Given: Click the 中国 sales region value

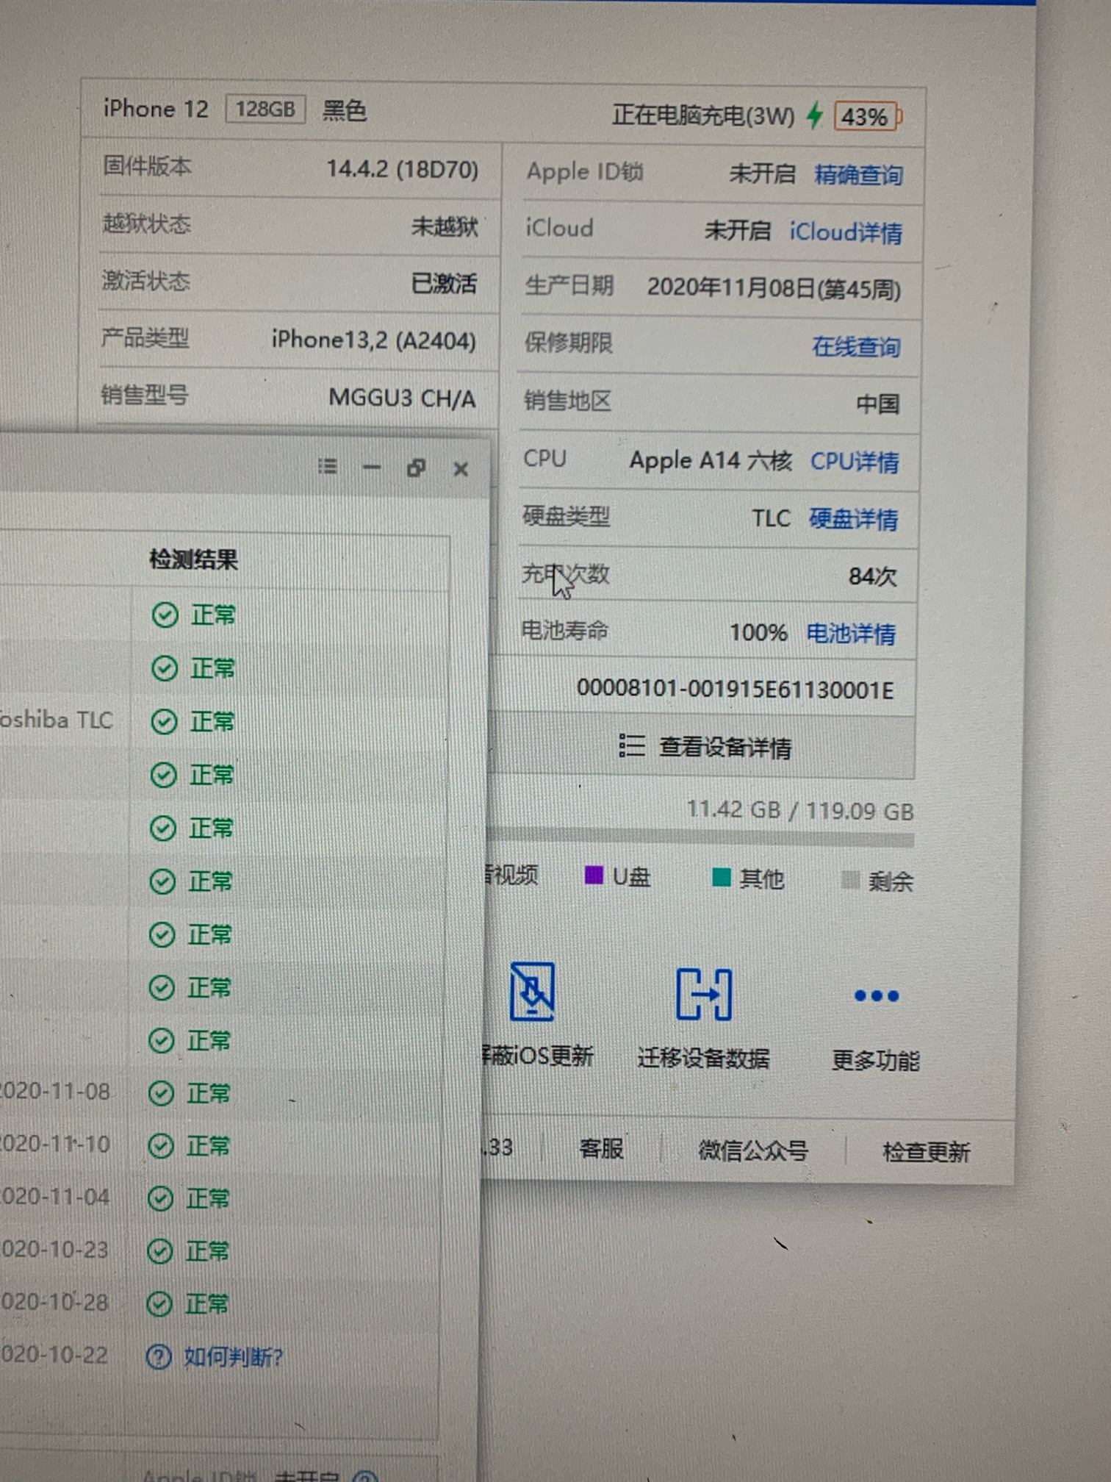Looking at the screenshot, I should [x=877, y=404].
